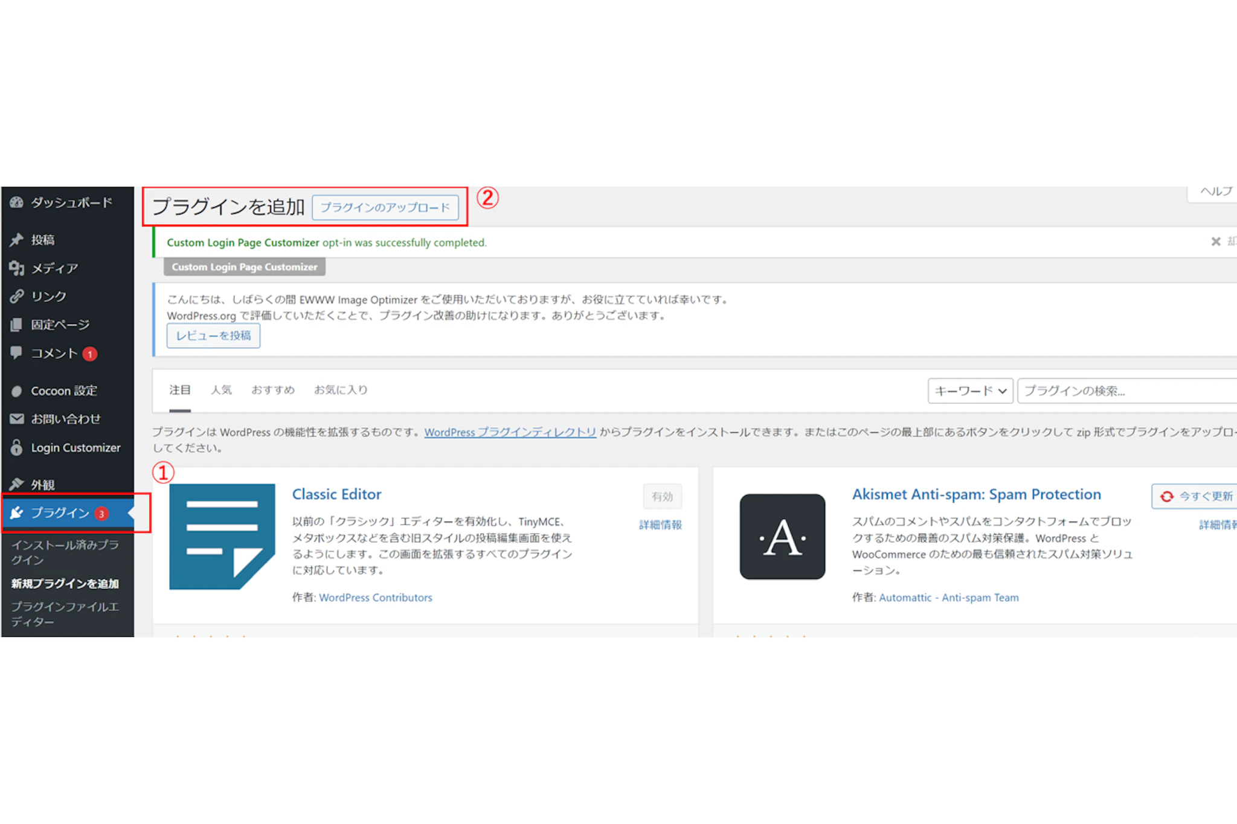Click the Media icon next to メディア
This screenshot has height=824, width=1237.
click(x=17, y=268)
